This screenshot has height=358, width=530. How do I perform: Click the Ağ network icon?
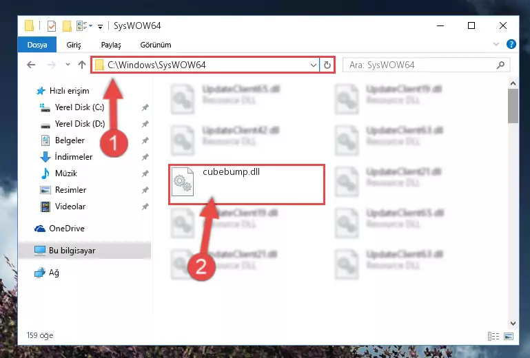[x=40, y=272]
